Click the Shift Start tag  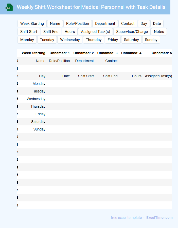click(x=29, y=32)
